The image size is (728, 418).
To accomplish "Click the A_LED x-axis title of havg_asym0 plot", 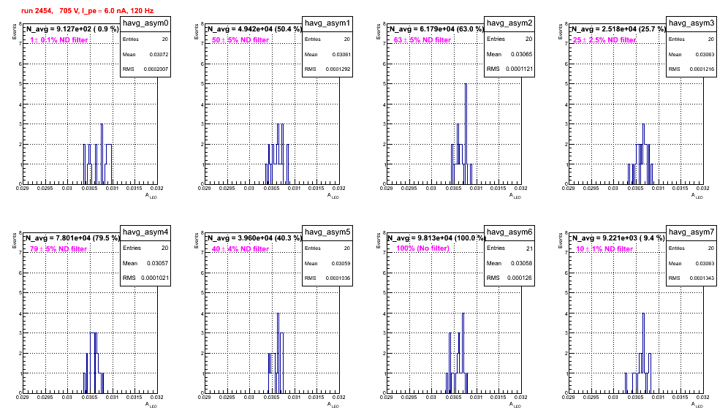I will (x=151, y=196).
